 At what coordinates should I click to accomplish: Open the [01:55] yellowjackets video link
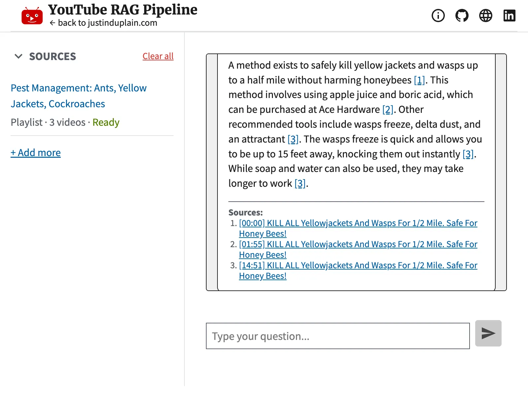click(x=358, y=244)
